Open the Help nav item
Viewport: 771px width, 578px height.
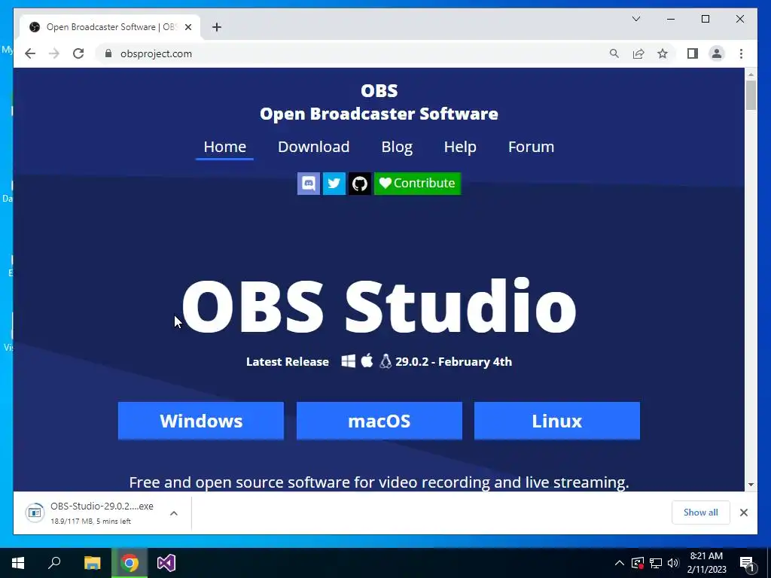[460, 147]
